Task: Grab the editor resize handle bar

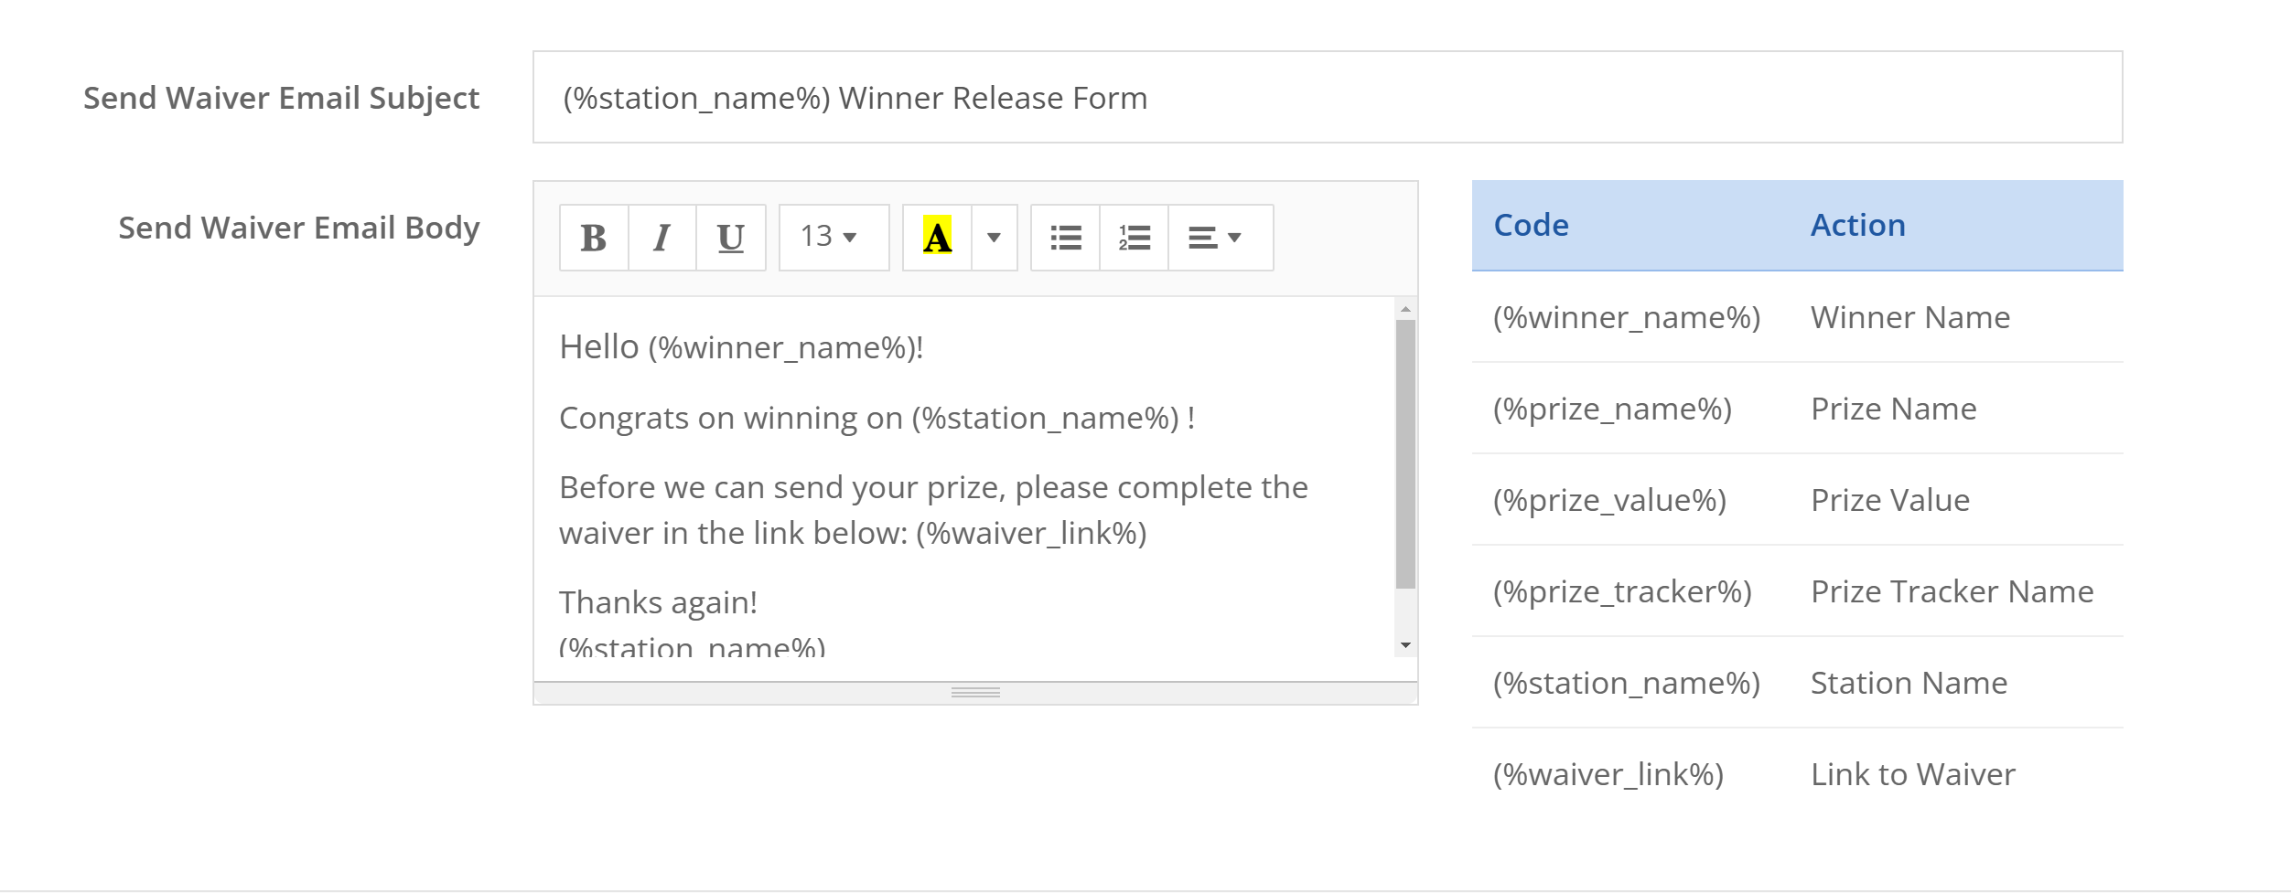Action: pyautogui.click(x=975, y=693)
